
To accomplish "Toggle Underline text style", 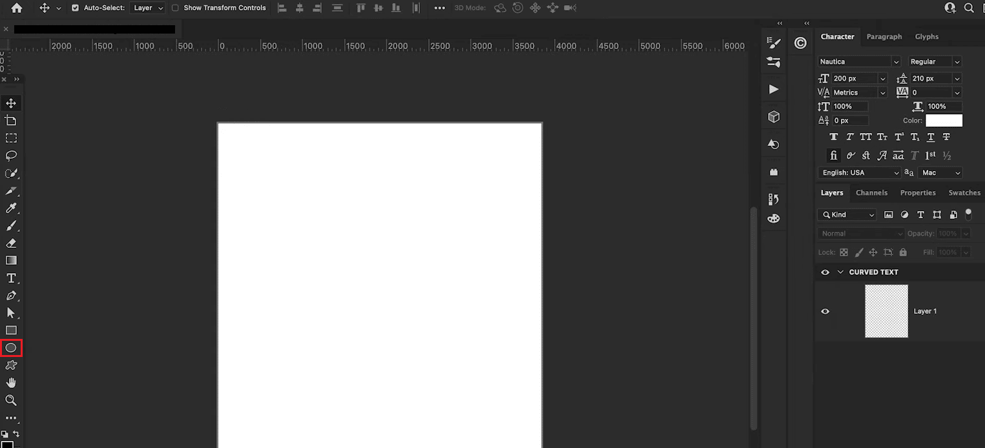I will [x=931, y=137].
